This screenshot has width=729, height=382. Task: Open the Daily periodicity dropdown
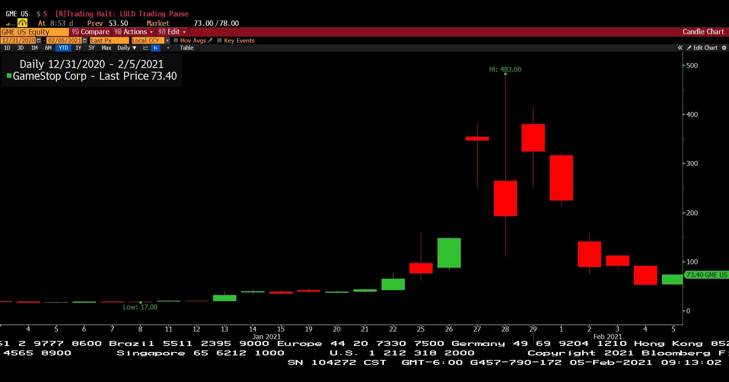click(x=127, y=48)
